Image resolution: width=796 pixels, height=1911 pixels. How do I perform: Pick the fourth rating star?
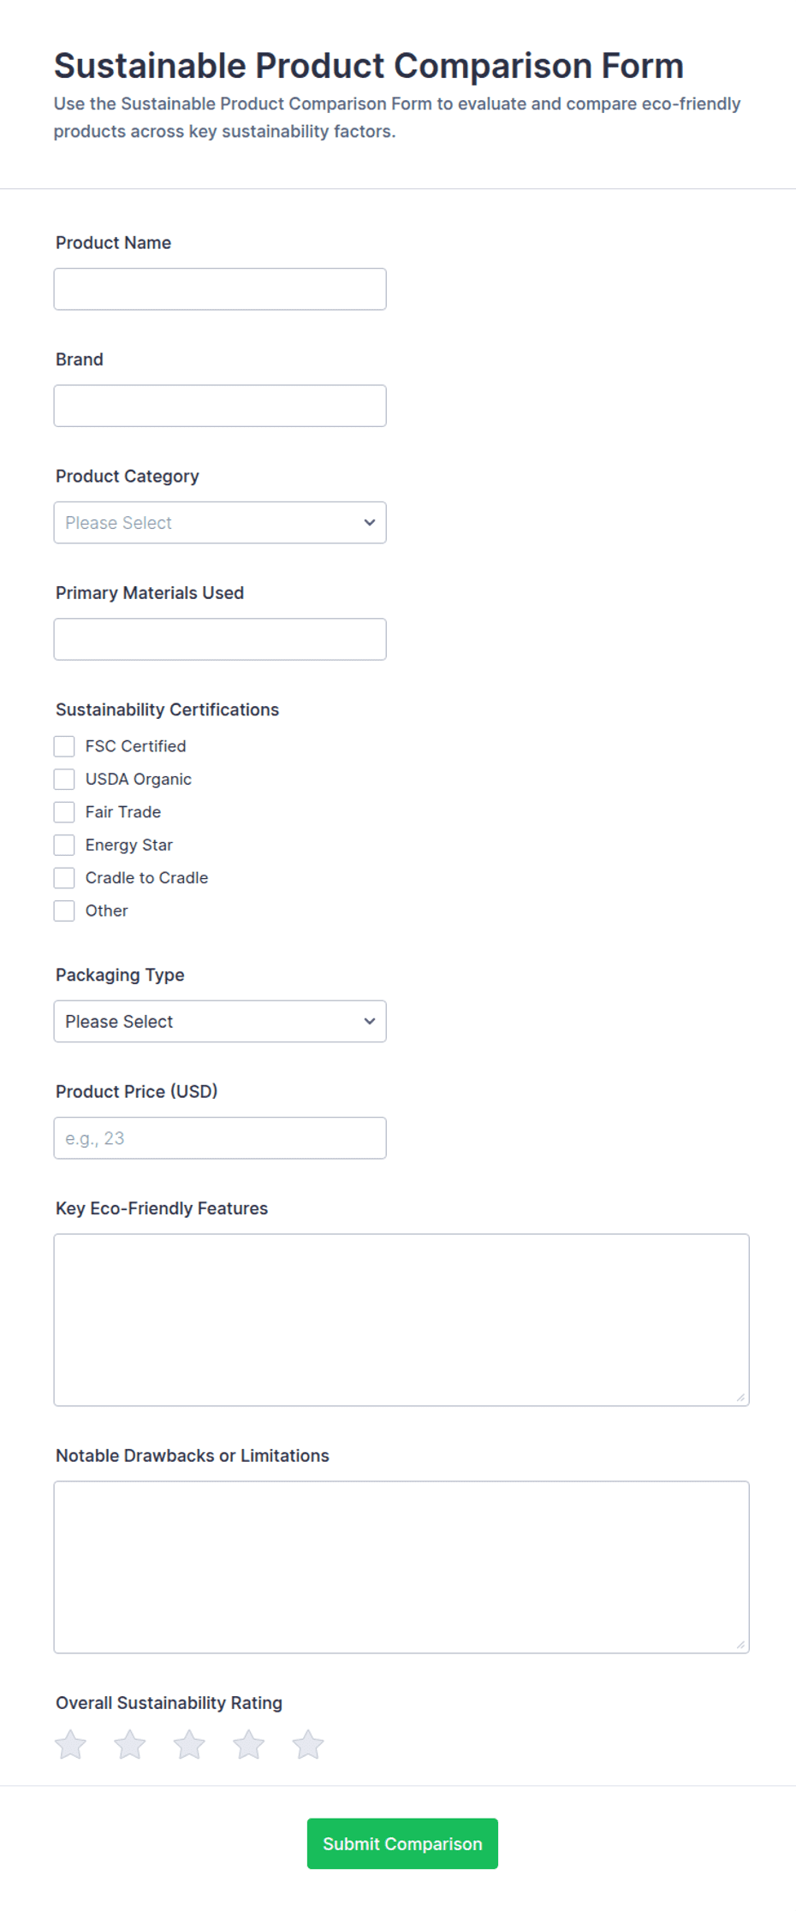[x=249, y=1744]
